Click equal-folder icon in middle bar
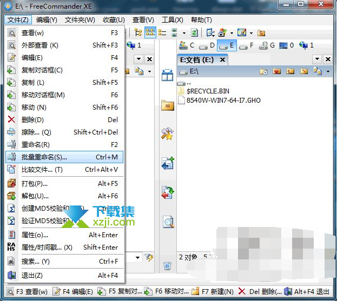This screenshot has width=337, height=301. click(168, 105)
